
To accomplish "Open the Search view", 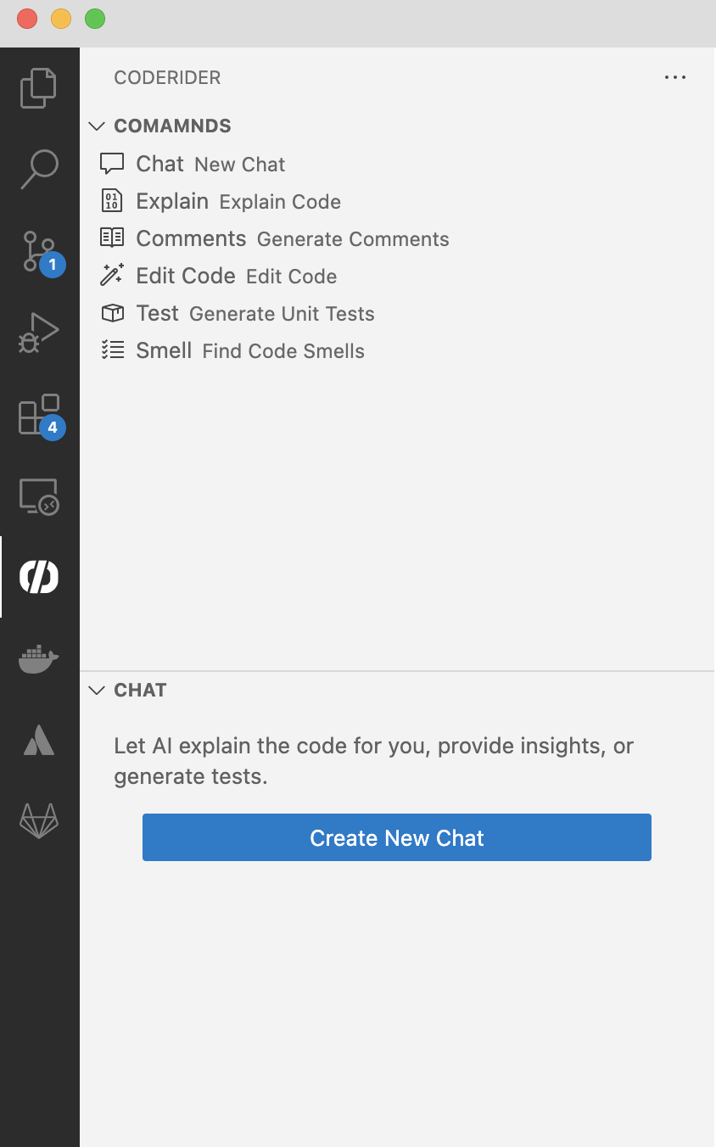I will 37,170.
